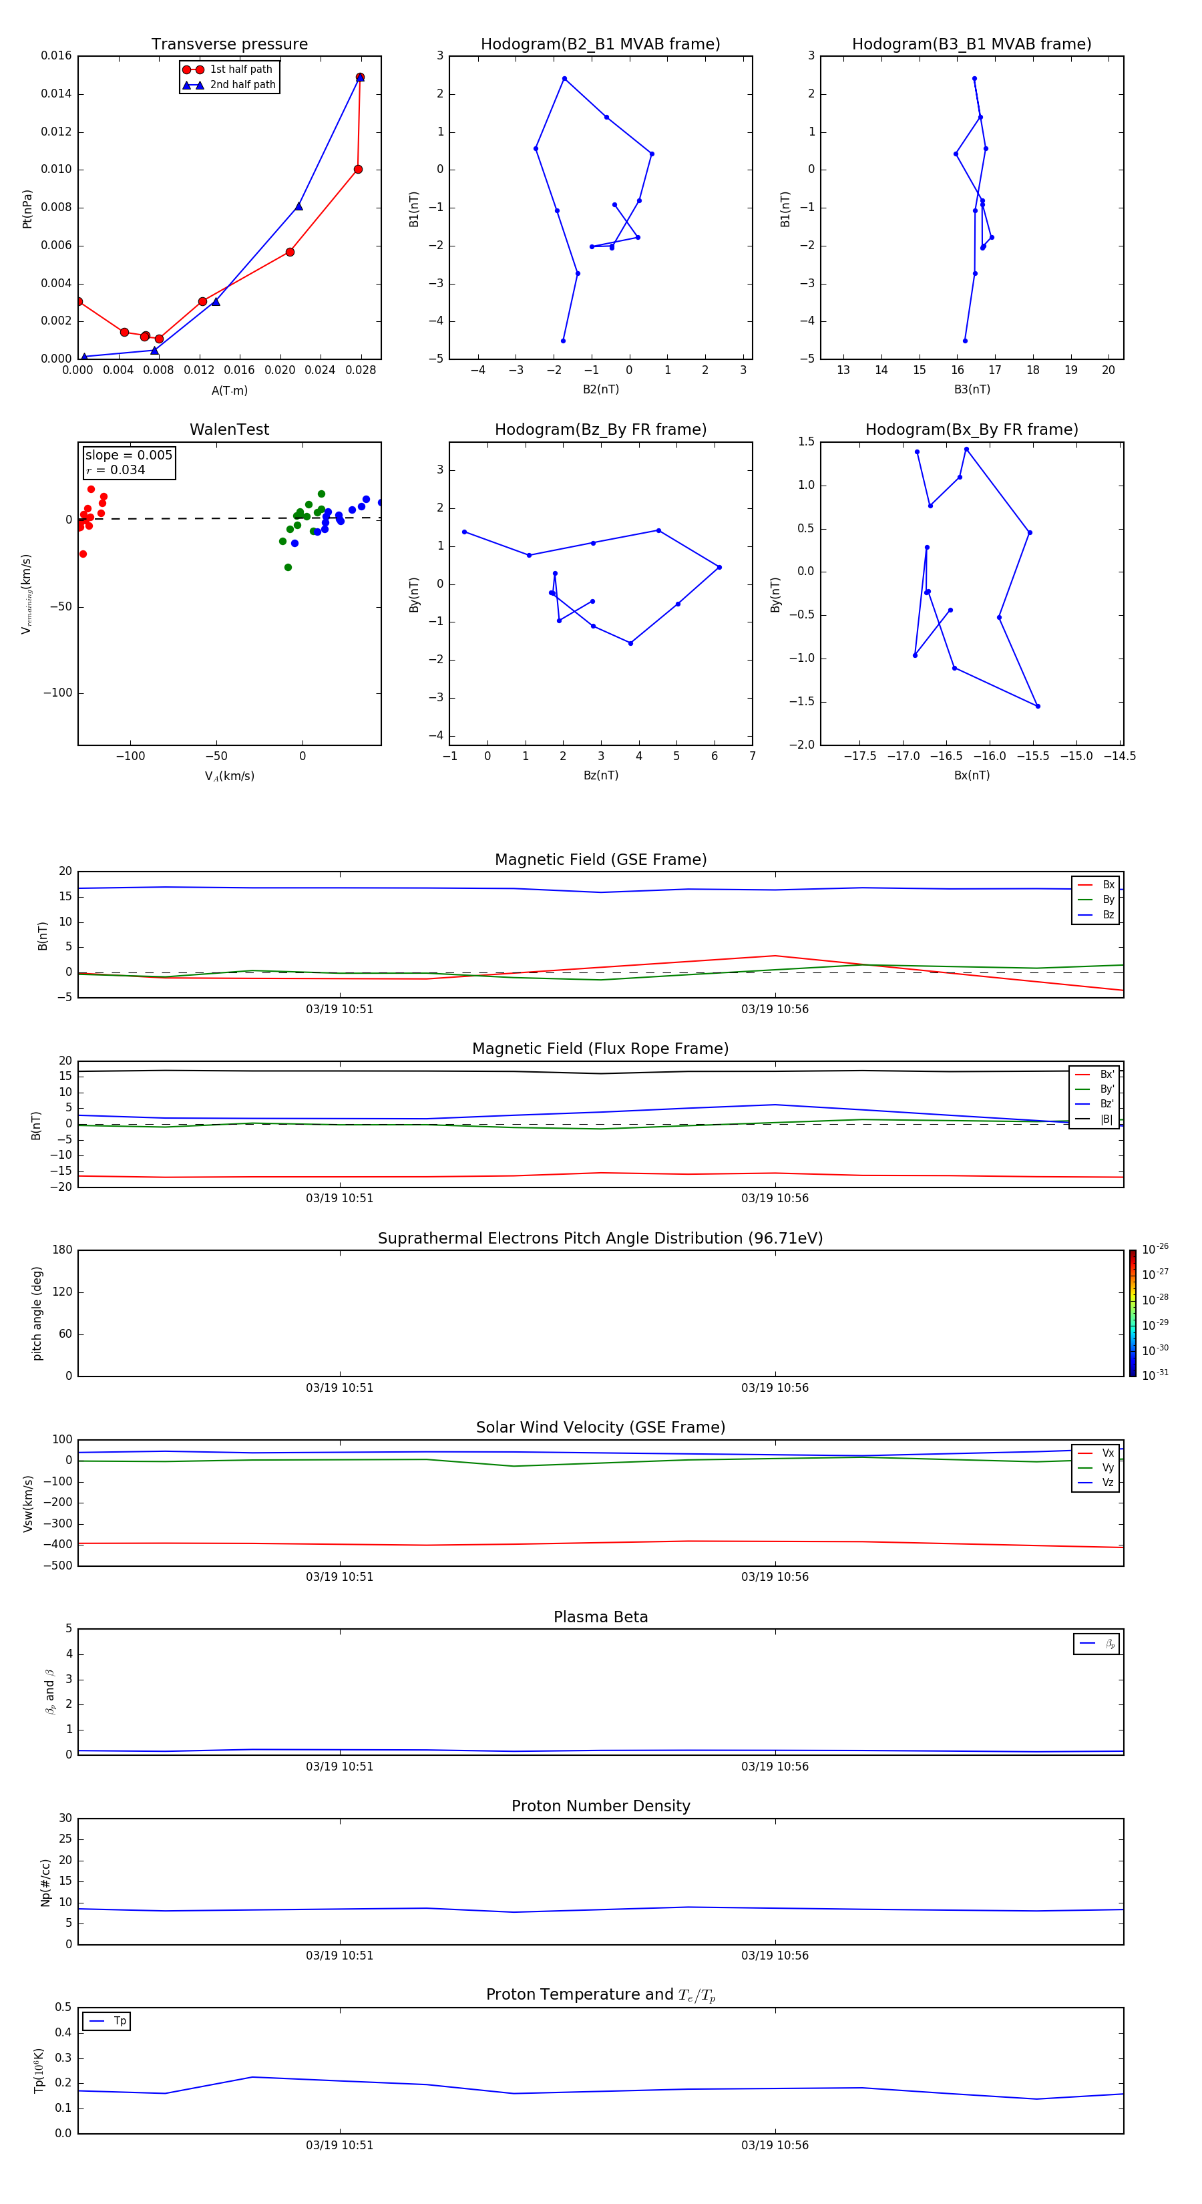Click the 'r = 0.034' annotation text

(x=116, y=470)
